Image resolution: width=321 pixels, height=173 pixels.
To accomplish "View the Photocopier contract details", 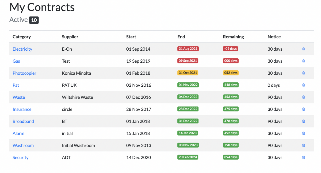I will [x=25, y=73].
